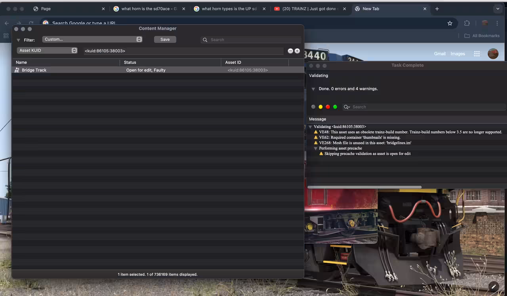507x296 pixels.
Task: Collapse the Validating kuid tree node
Action: click(311, 127)
